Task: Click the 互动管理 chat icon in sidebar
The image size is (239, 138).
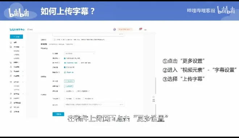Action: pyautogui.click(x=11, y=71)
